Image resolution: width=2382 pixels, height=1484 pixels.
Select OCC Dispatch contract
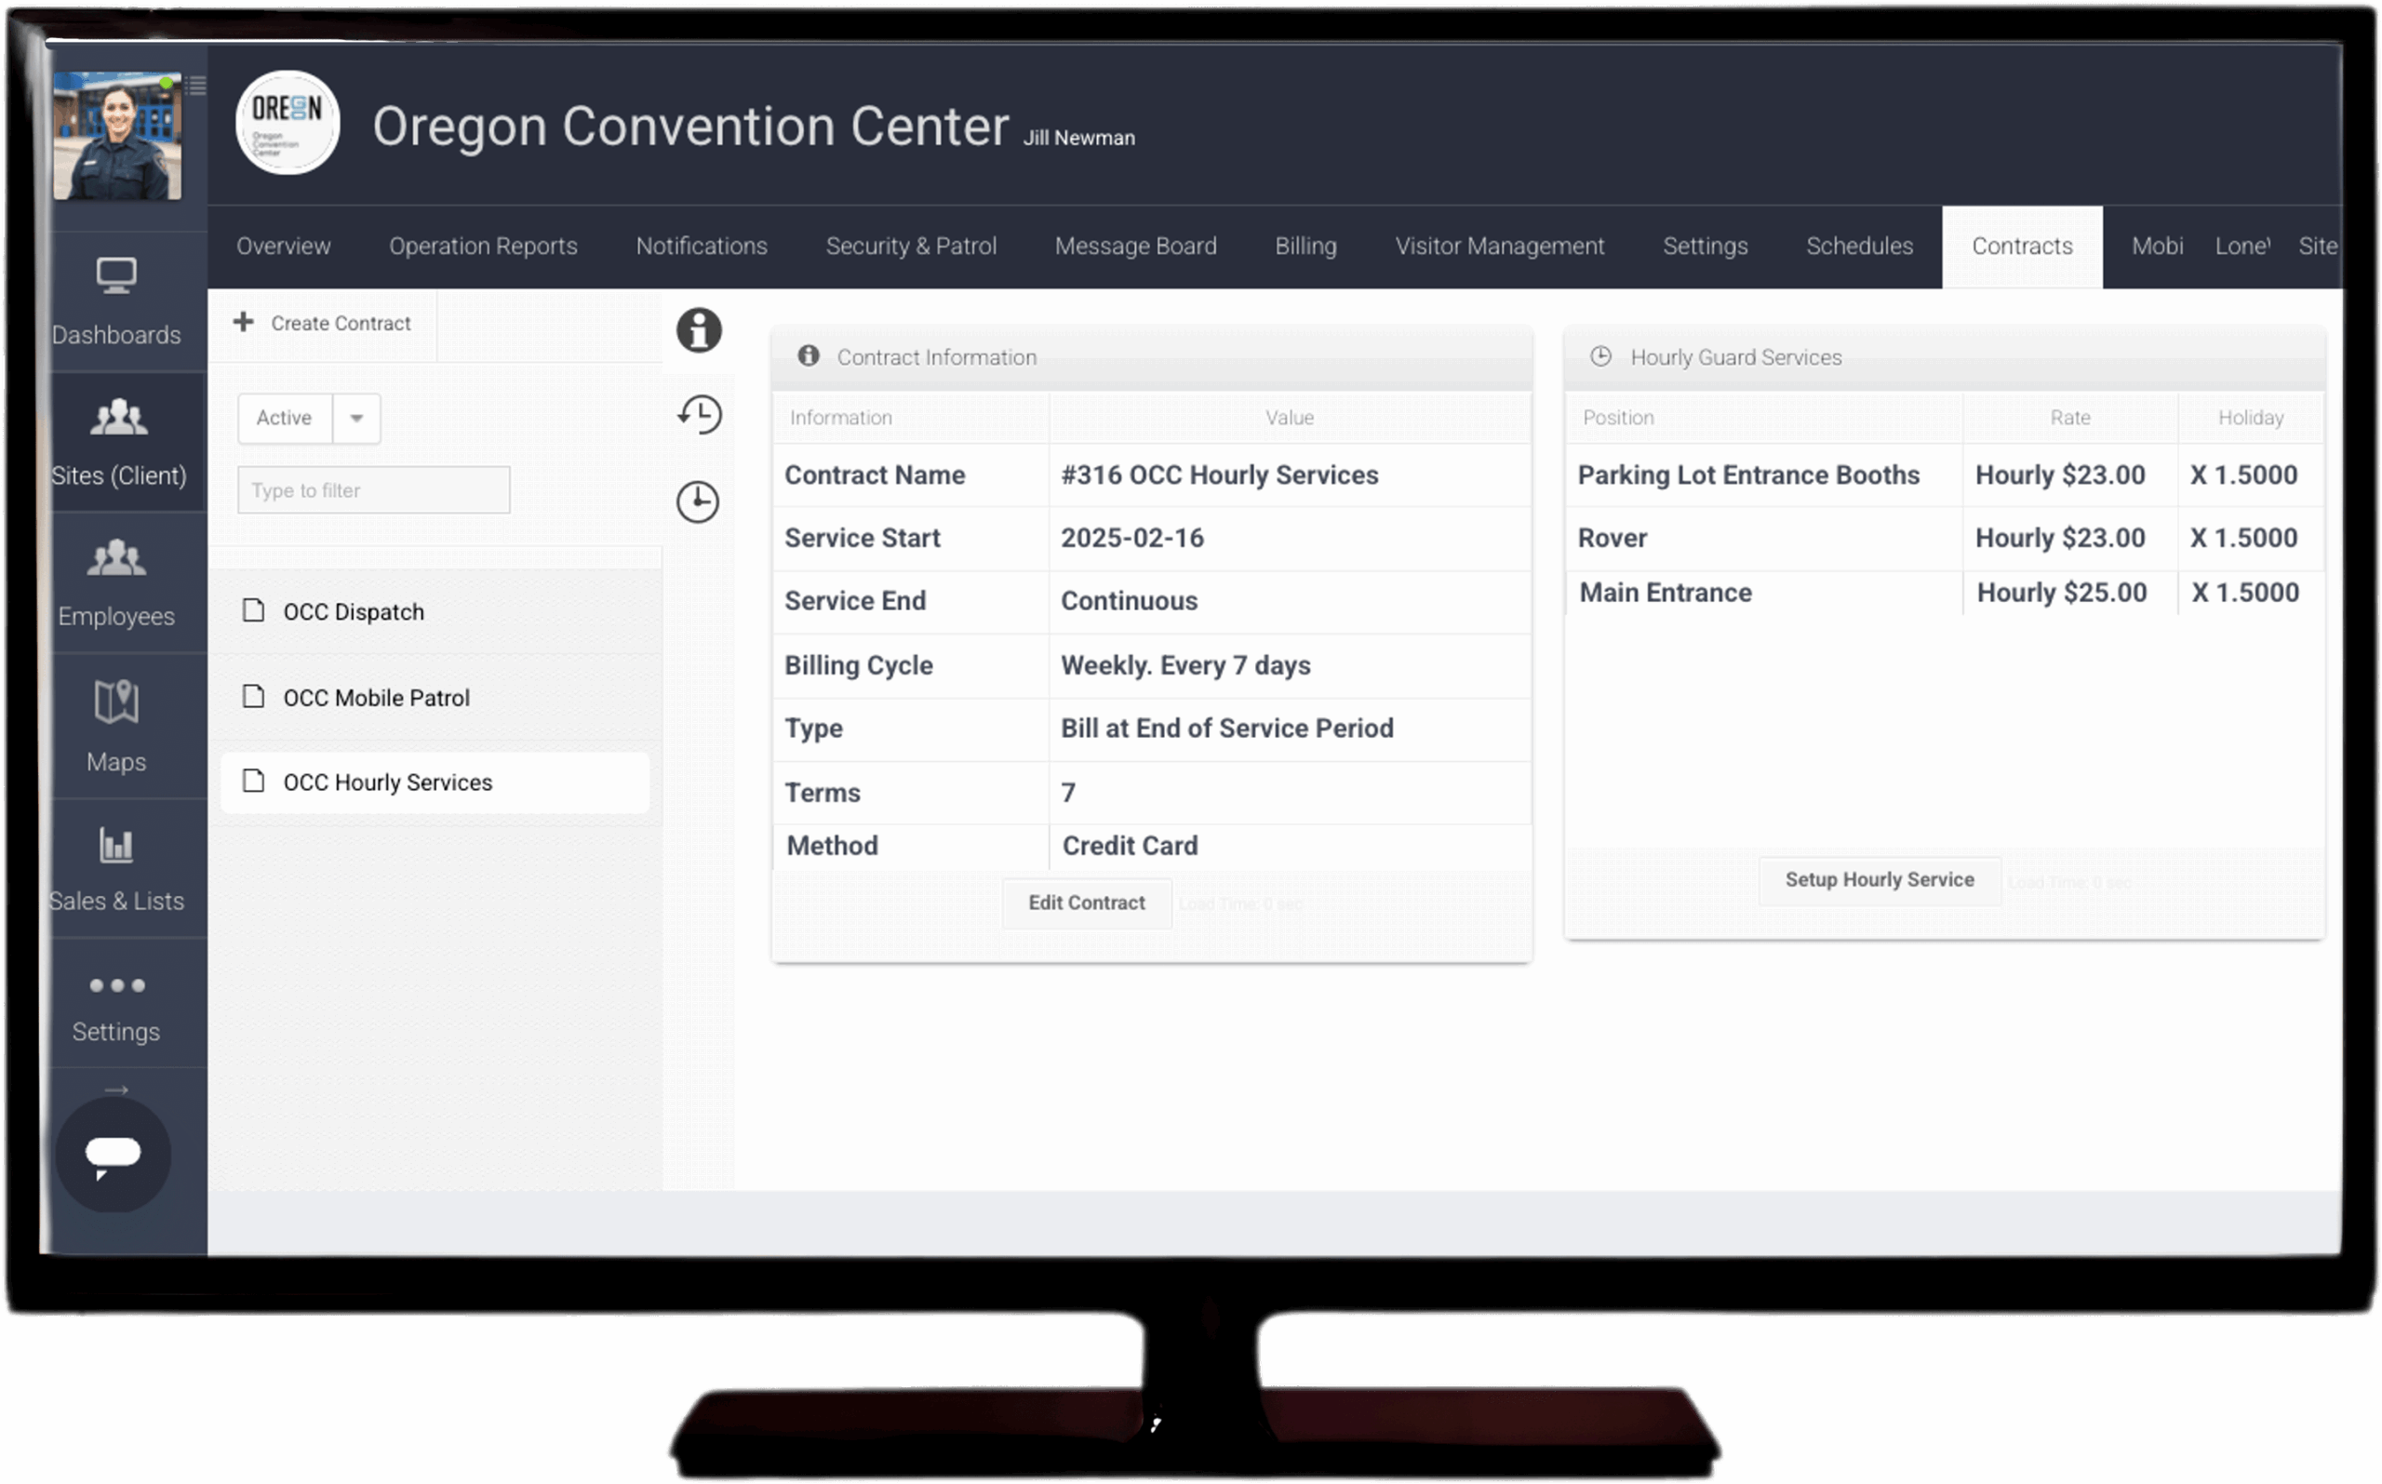[435, 611]
